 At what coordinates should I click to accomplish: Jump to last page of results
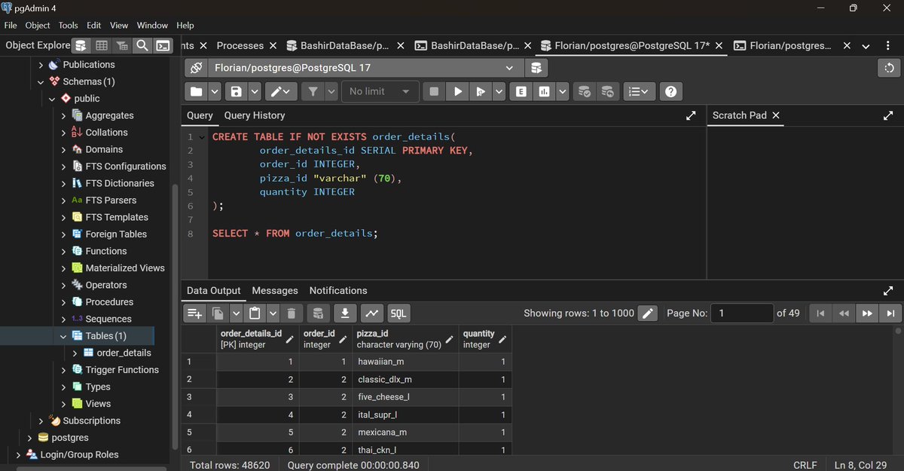click(890, 313)
